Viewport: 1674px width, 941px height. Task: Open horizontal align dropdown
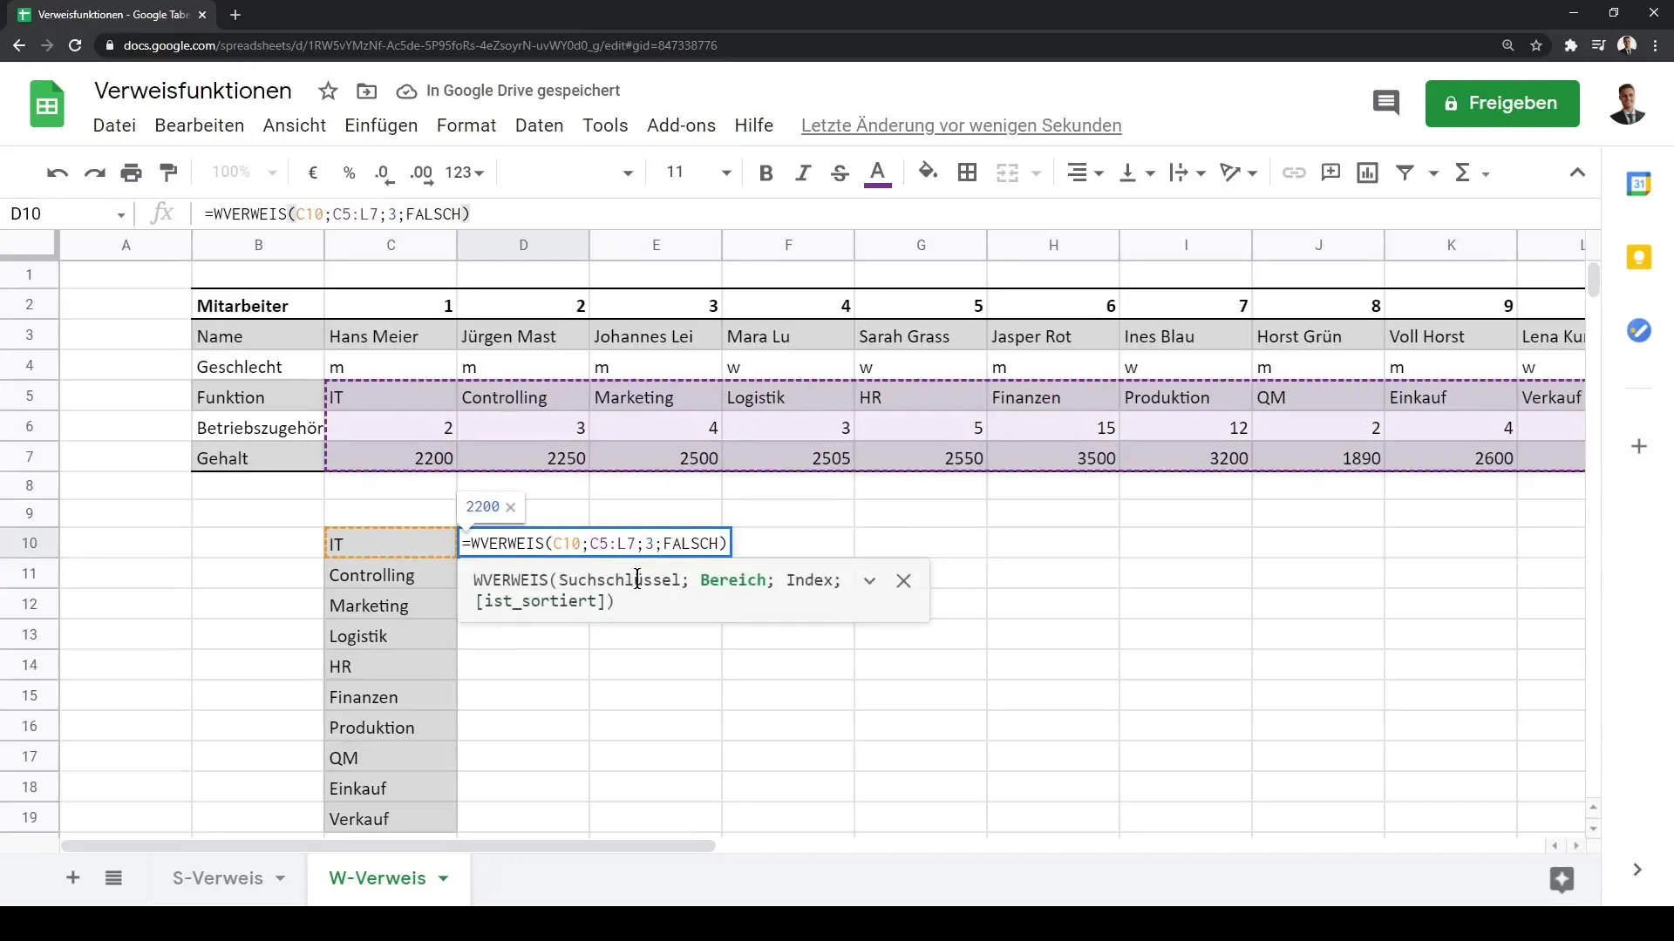[1085, 173]
